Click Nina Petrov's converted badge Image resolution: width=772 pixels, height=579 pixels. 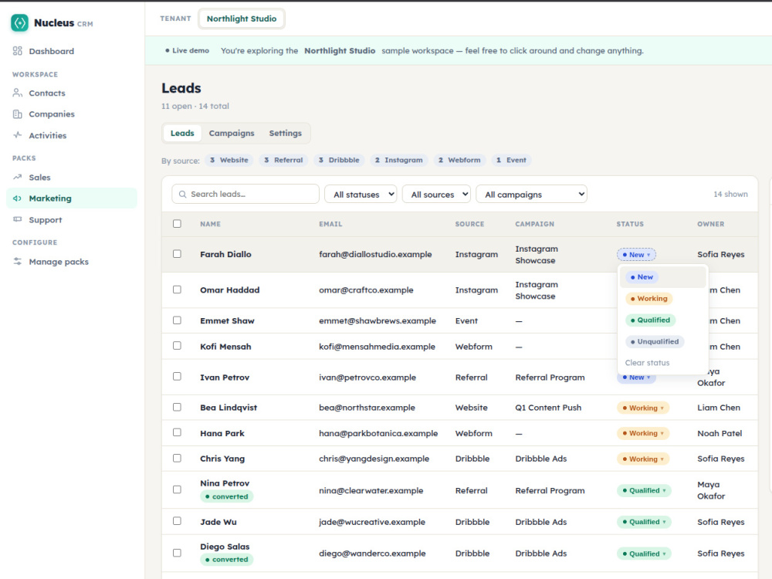tap(227, 496)
